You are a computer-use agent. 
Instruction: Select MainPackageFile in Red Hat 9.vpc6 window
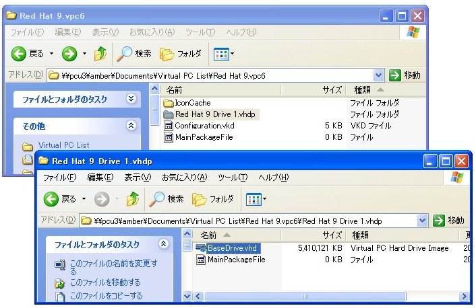click(204, 137)
